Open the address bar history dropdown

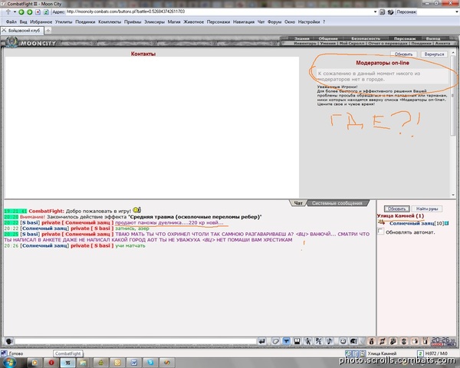(375, 12)
